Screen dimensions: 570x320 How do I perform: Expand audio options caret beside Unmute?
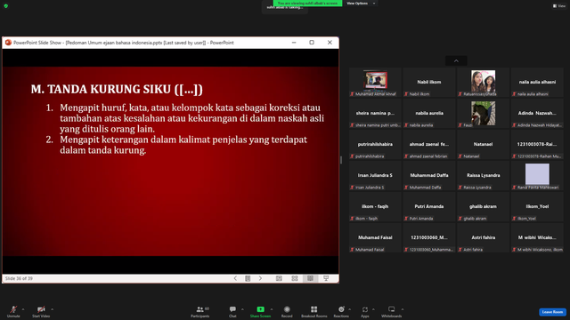point(23,309)
